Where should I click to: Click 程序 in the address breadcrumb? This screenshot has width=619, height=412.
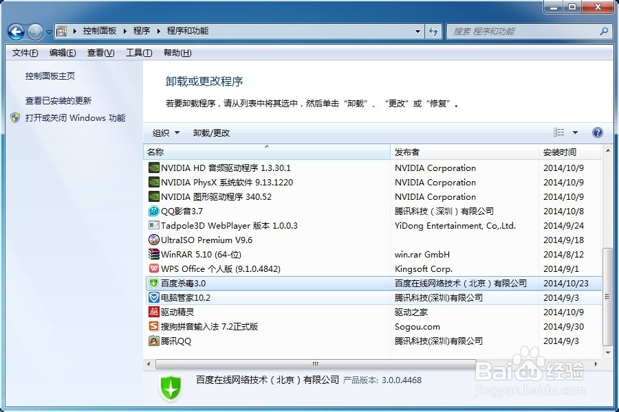pyautogui.click(x=142, y=31)
